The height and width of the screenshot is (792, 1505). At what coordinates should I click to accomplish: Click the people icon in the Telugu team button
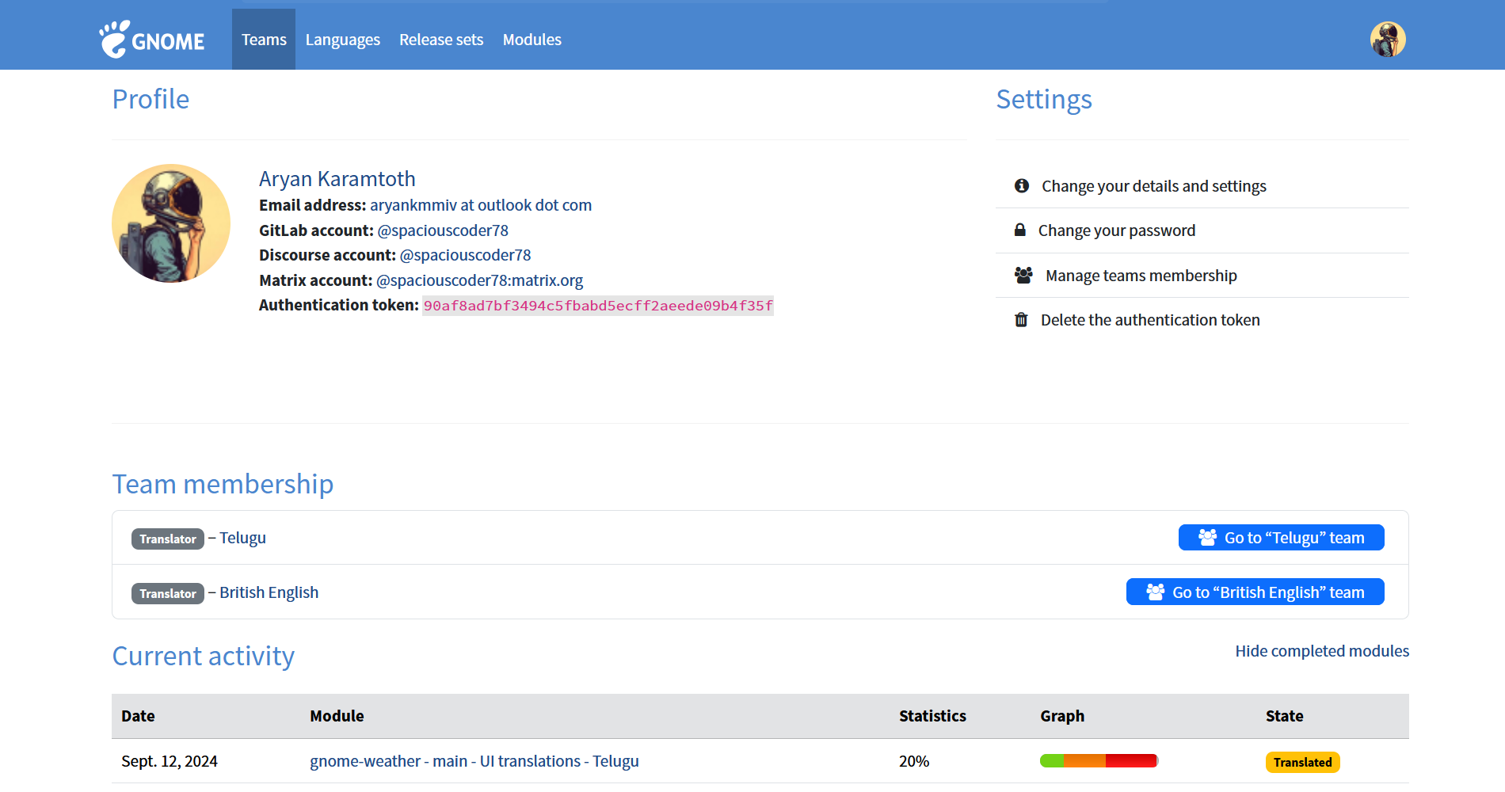tap(1207, 537)
